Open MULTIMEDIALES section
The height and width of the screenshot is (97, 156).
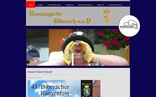(85, 5)
